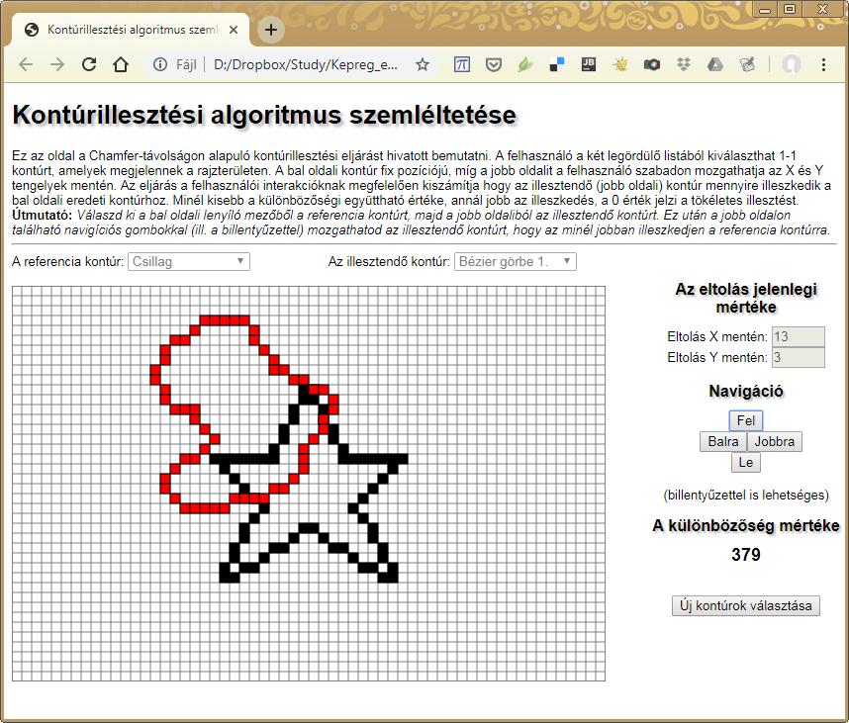Bookmark this page with the star icon
849x723 pixels.
(x=423, y=65)
